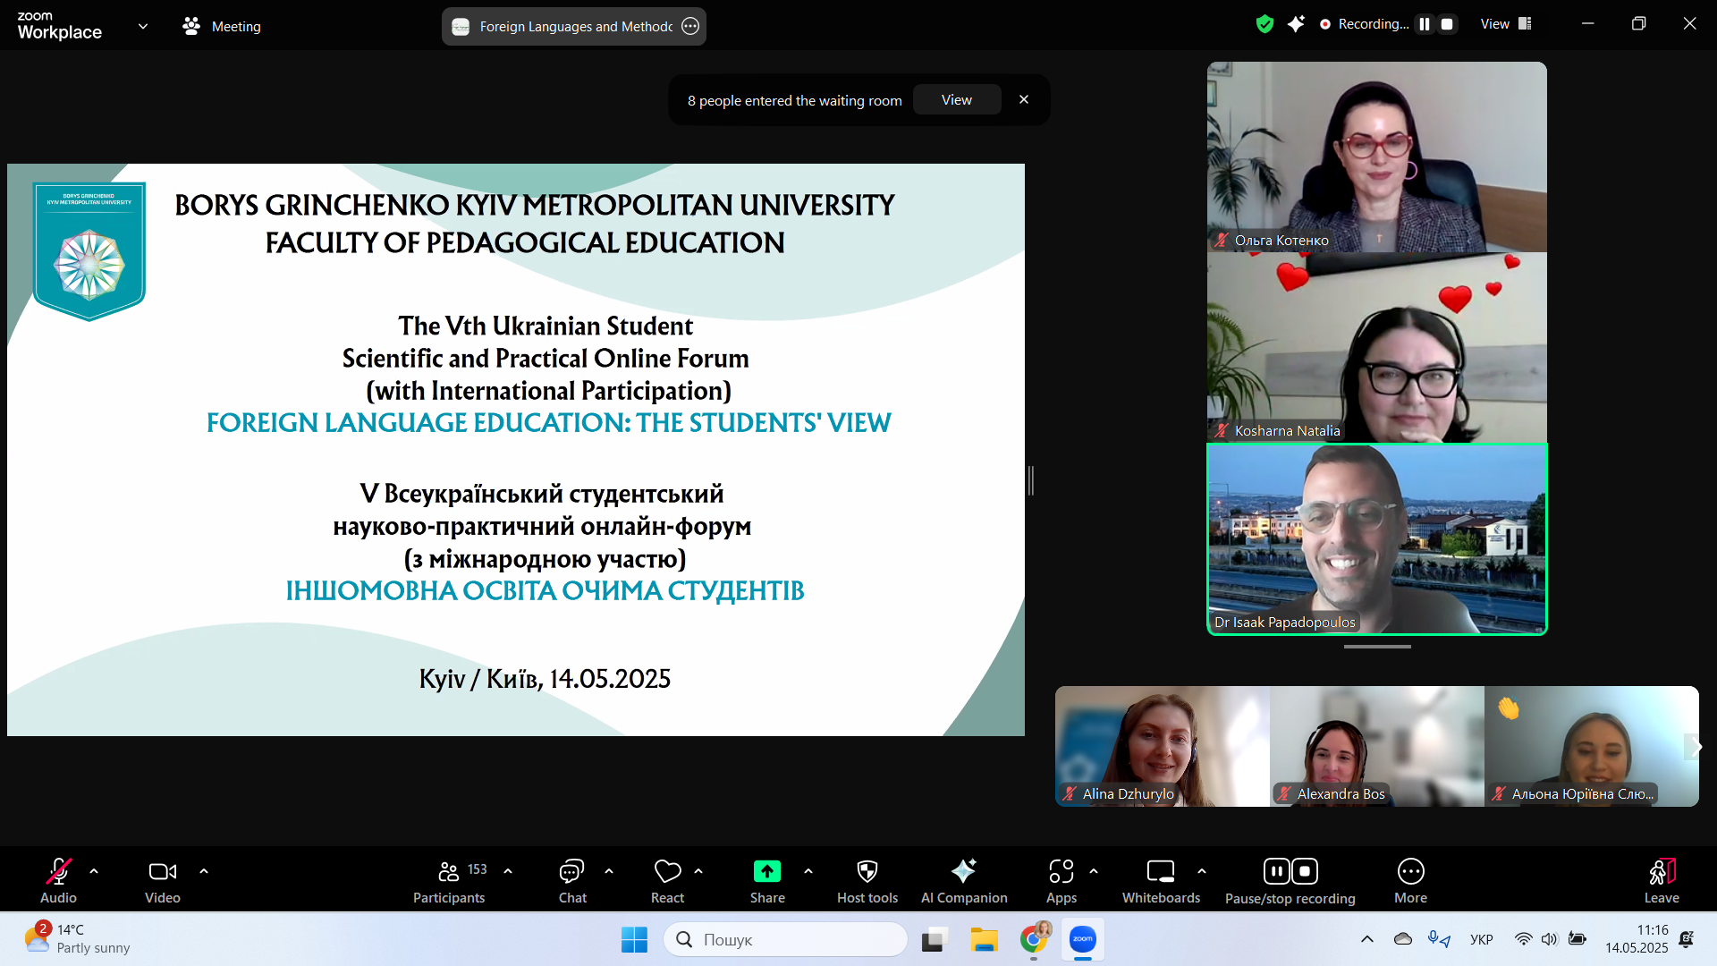Viewport: 1717px width, 966px height.
Task: Pause the recording in top bar
Action: point(1425,24)
